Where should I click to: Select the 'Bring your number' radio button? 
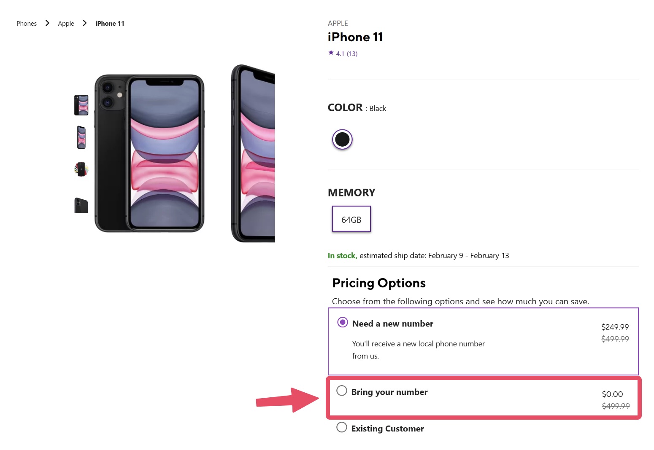click(341, 391)
